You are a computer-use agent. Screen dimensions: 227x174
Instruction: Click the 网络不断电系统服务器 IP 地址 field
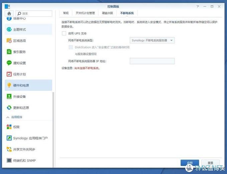[152, 61]
